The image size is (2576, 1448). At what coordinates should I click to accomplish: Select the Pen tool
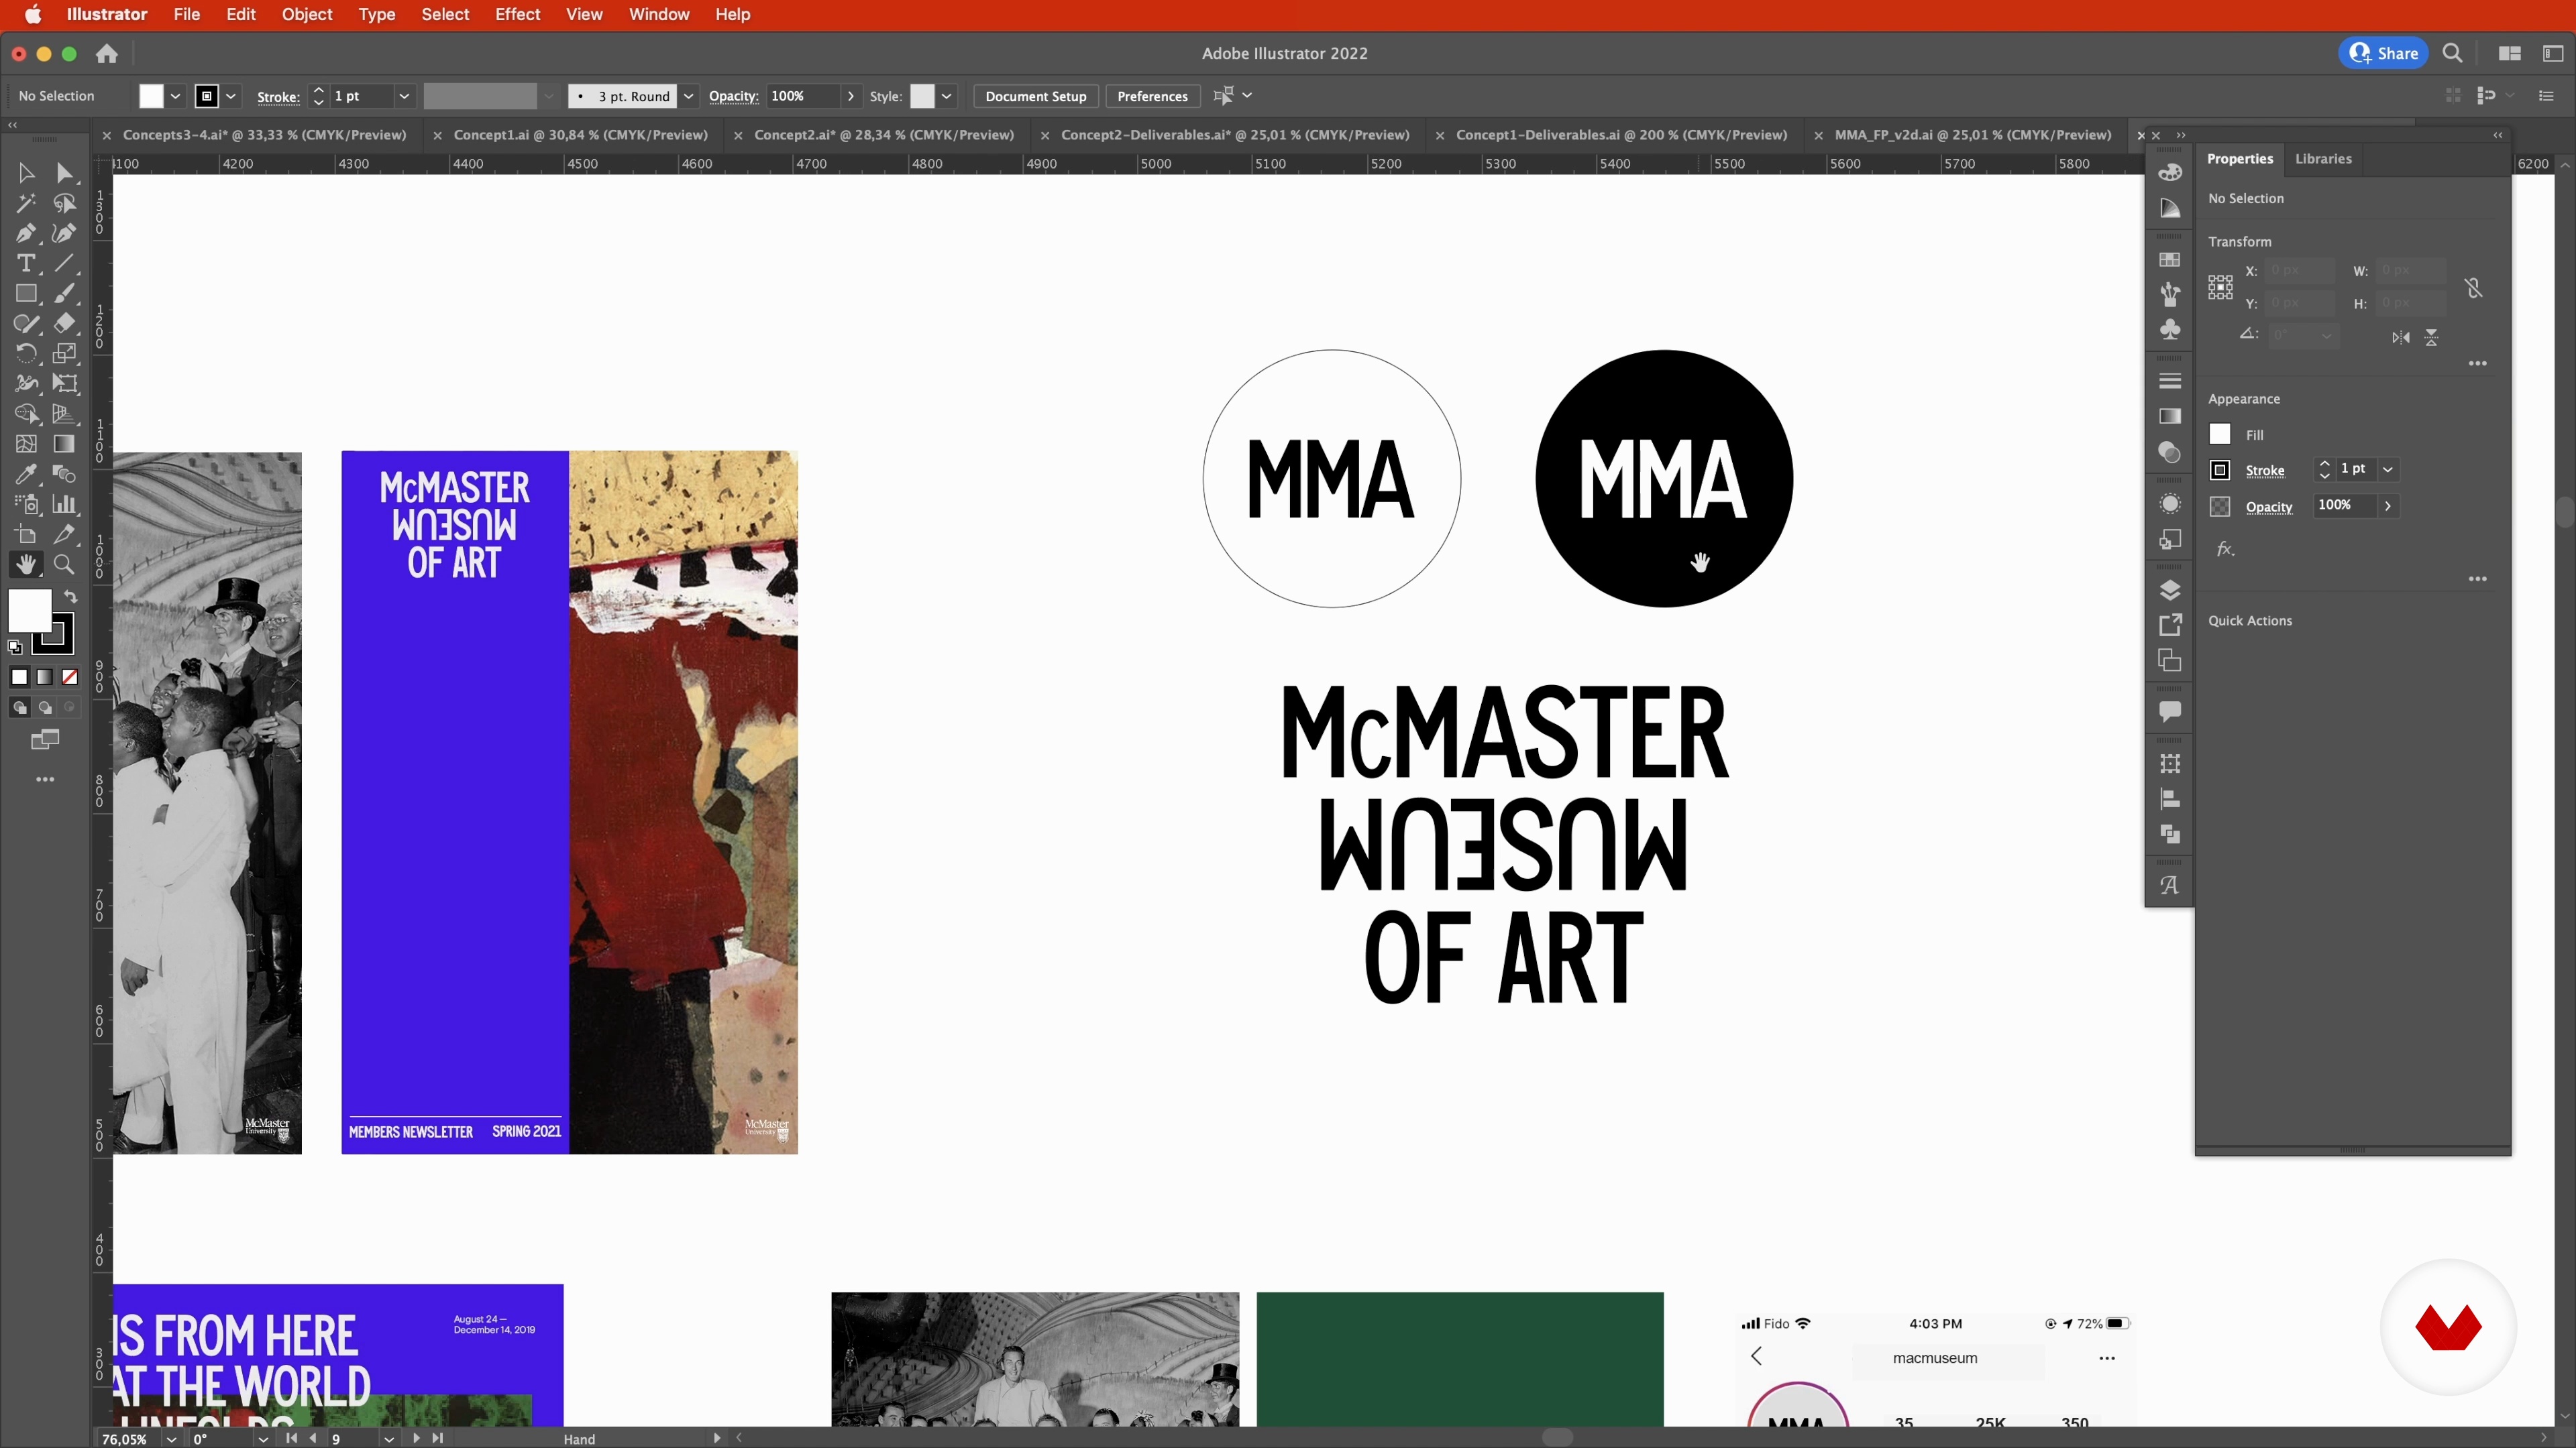click(26, 234)
